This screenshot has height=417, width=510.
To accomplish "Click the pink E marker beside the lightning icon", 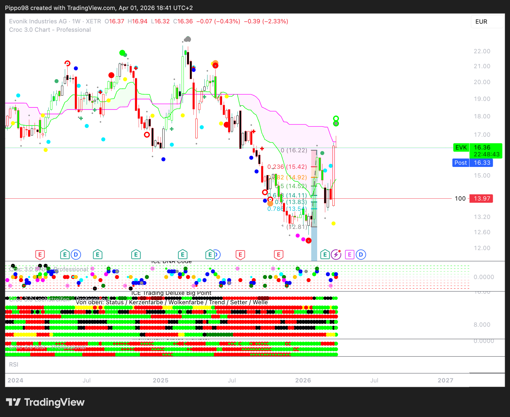I will 350,255.
